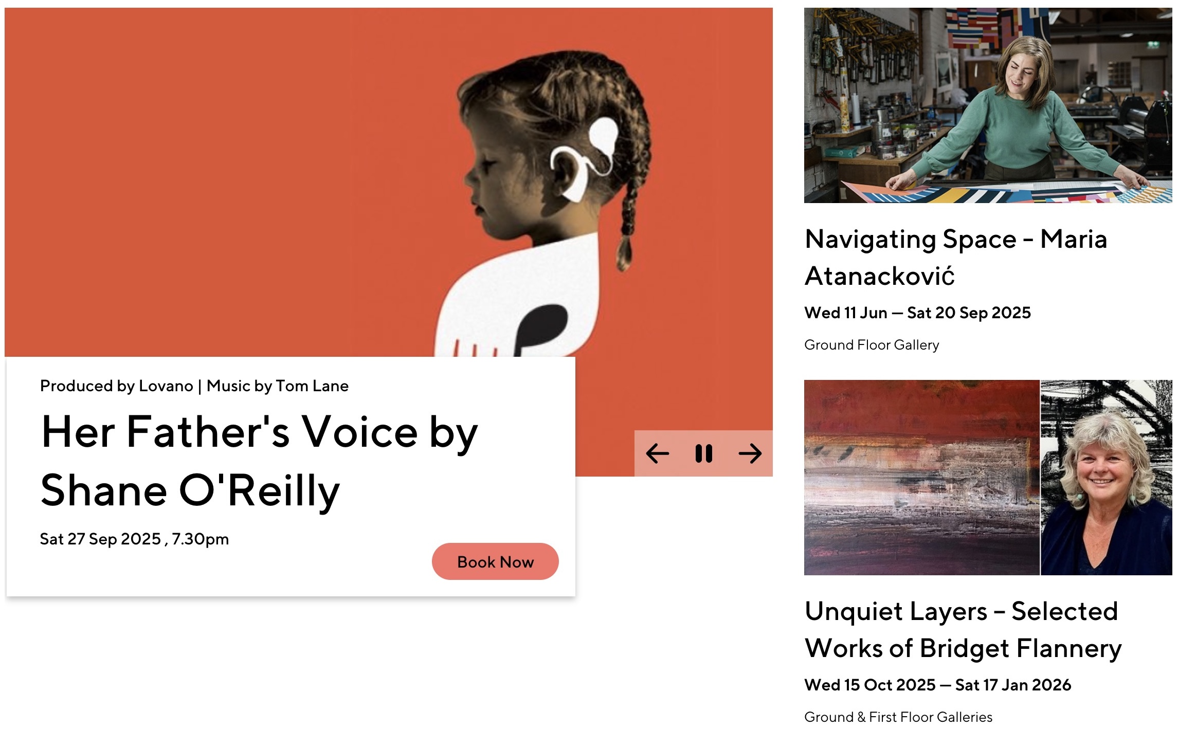
Task: Advance to the next carousel slide
Action: click(x=750, y=453)
